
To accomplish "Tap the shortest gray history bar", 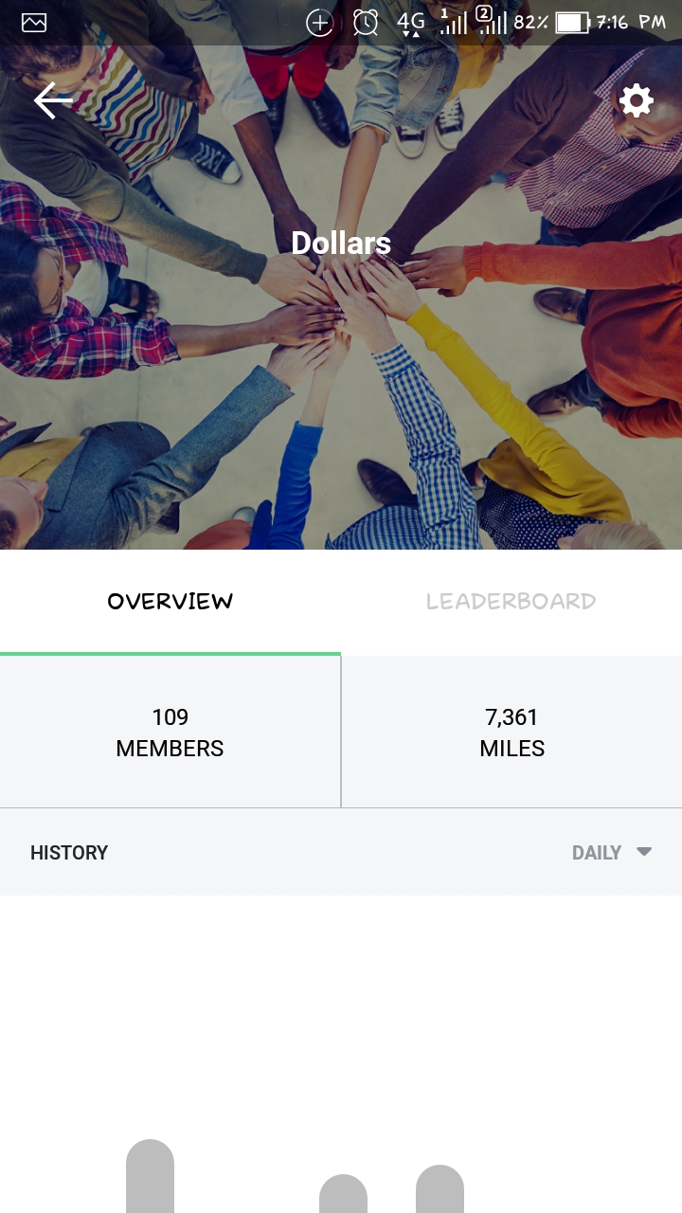I will tap(343, 1194).
